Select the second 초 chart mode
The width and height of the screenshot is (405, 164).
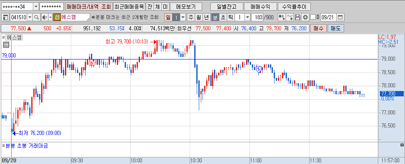(x=223, y=17)
